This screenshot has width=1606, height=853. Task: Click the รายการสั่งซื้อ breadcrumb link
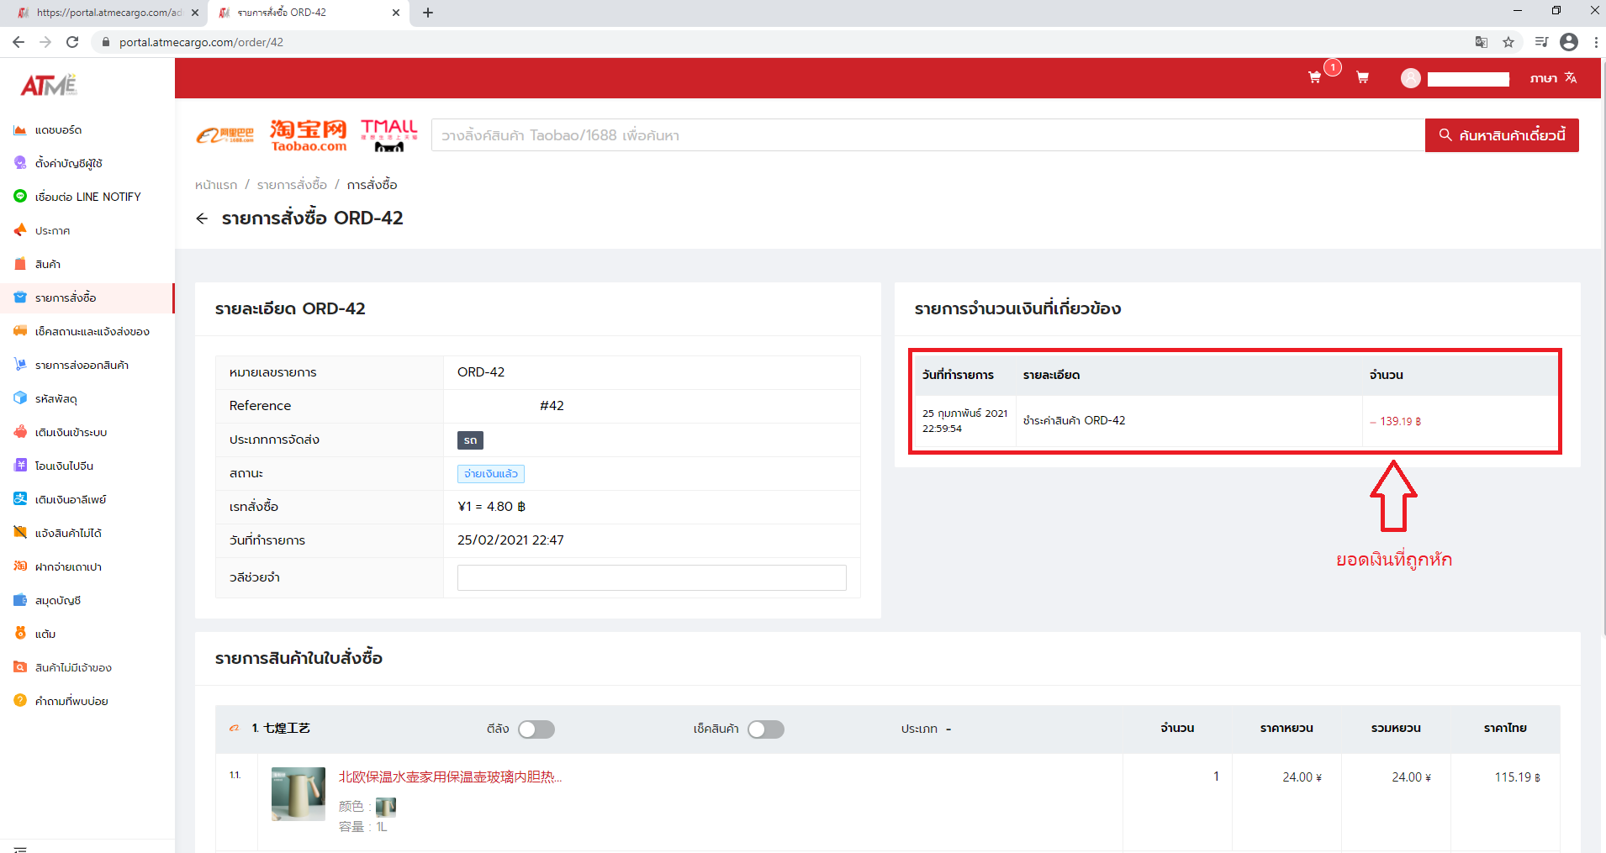(292, 185)
